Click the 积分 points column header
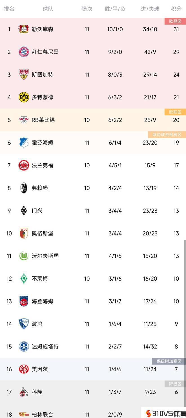Screen dimensions: 186x418 coord(176,9)
